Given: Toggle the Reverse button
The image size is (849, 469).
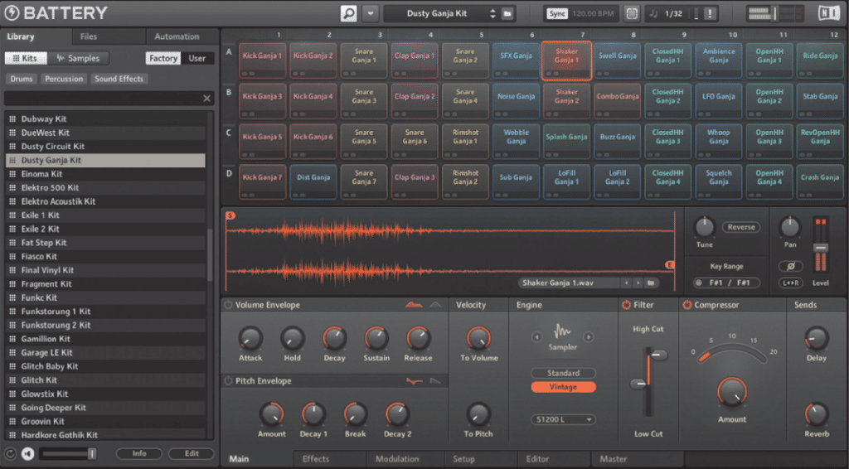Looking at the screenshot, I should [x=740, y=227].
